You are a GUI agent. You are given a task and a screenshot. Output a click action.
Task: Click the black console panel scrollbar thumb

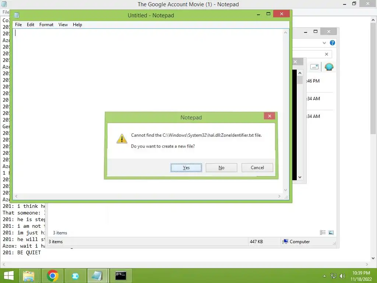300,80
